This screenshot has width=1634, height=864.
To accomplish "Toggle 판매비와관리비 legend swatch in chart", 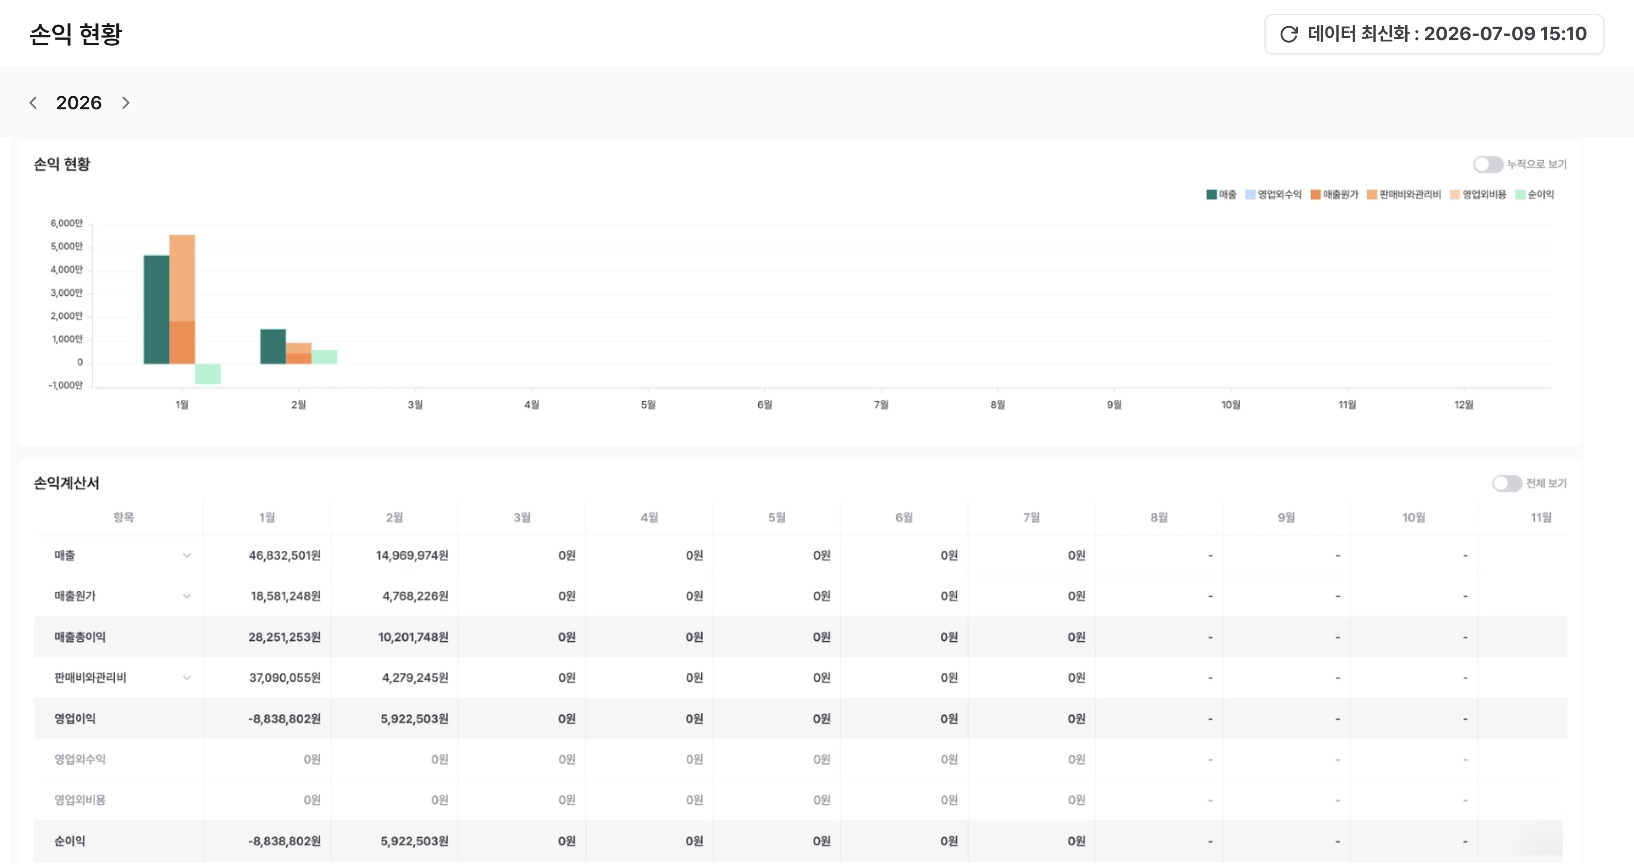I will coord(1372,195).
